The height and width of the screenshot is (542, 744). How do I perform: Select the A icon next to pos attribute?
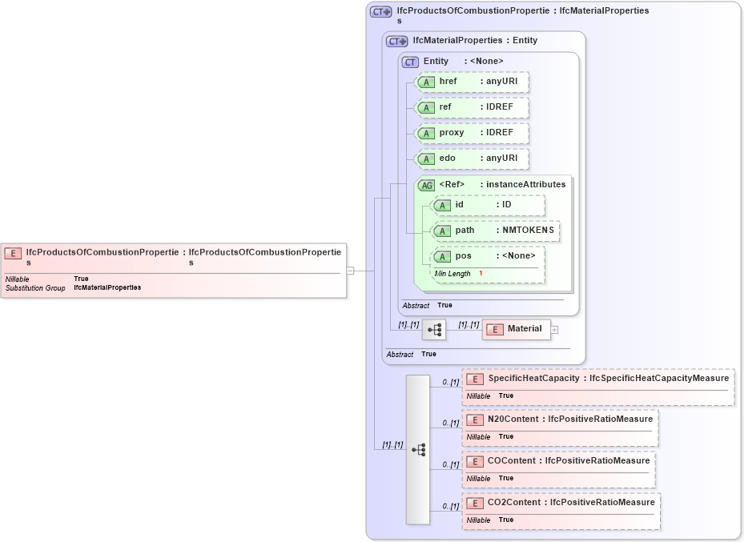(442, 257)
